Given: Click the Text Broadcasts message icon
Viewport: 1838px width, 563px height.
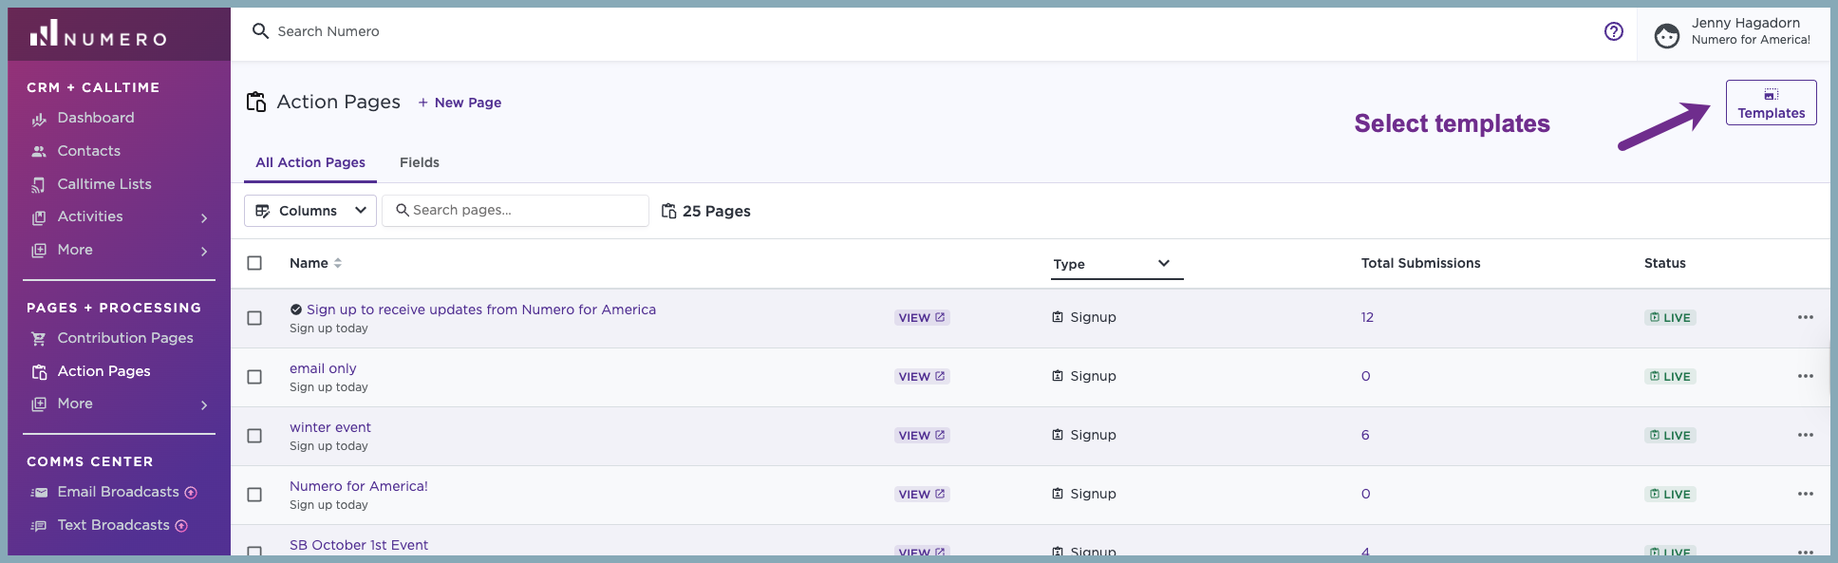Looking at the screenshot, I should click(x=39, y=526).
